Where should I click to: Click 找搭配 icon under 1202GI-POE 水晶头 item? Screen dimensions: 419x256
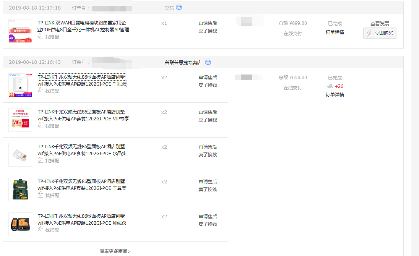(41, 160)
